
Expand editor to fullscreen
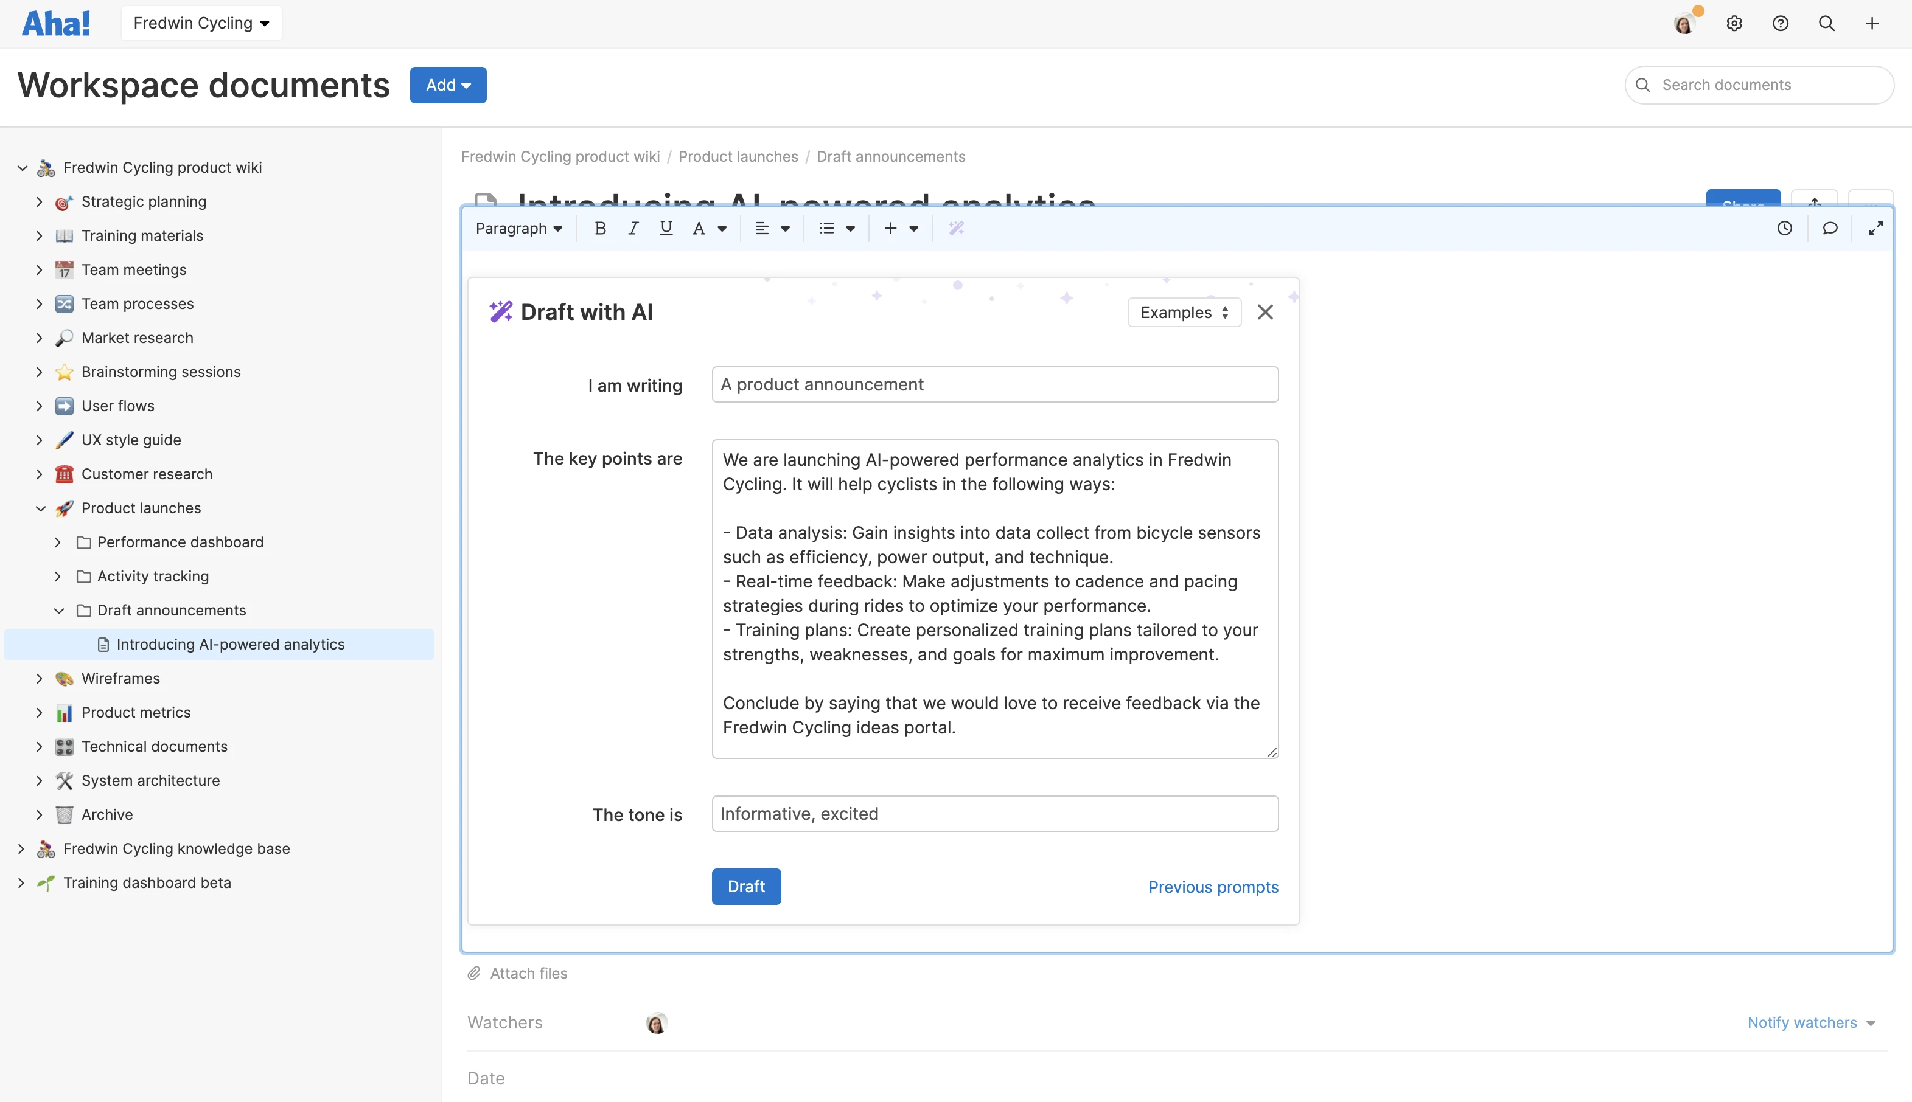(1875, 228)
